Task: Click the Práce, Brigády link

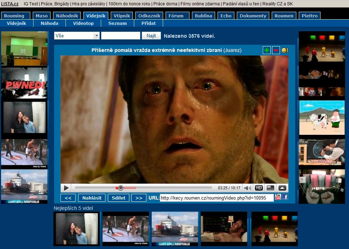Action: [55, 4]
